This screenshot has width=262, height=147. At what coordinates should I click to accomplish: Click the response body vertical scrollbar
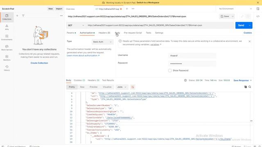[251, 118]
